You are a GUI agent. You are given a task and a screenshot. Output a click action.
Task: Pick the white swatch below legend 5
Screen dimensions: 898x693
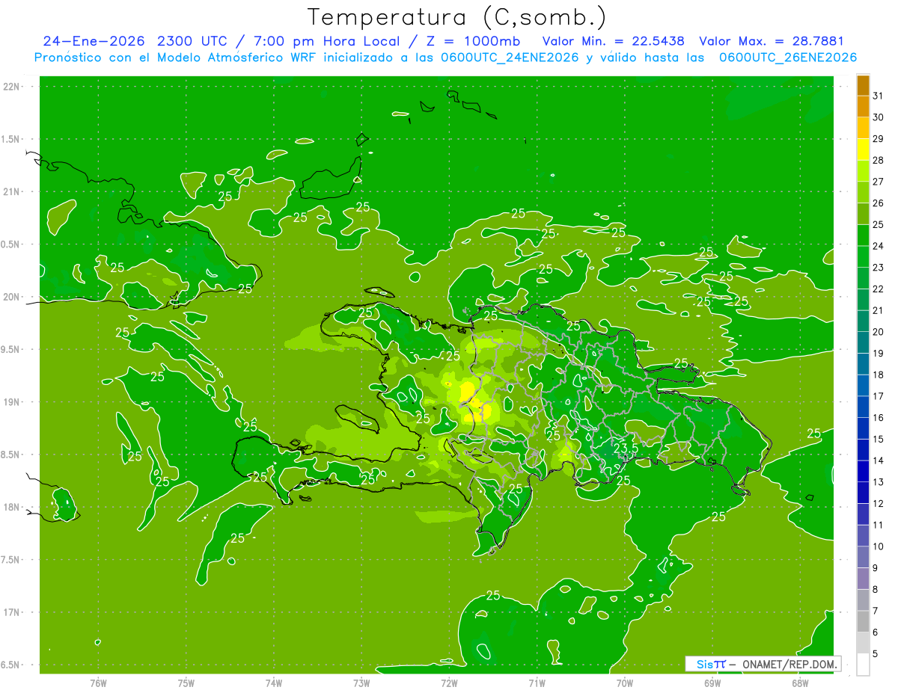pos(863,665)
